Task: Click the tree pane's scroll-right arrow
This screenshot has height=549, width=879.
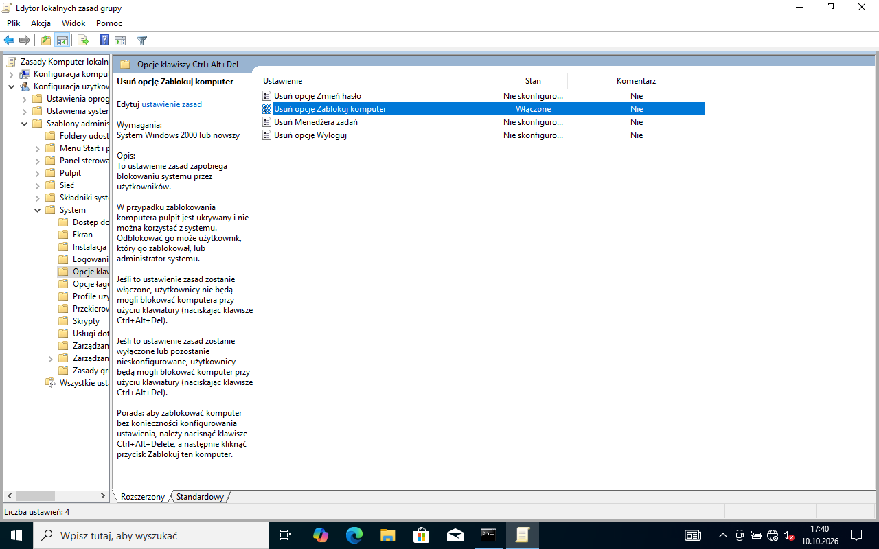Action: 103,496
